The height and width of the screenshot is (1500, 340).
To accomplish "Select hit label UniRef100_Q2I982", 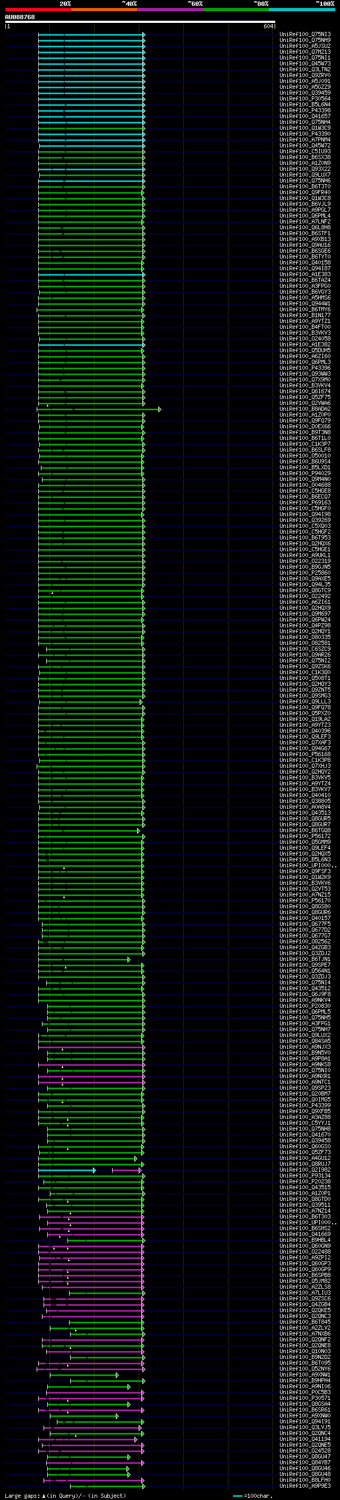I will pos(305,1170).
